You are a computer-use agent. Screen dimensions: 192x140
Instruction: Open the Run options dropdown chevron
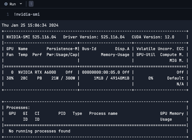pyautogui.click(x=21, y=4)
